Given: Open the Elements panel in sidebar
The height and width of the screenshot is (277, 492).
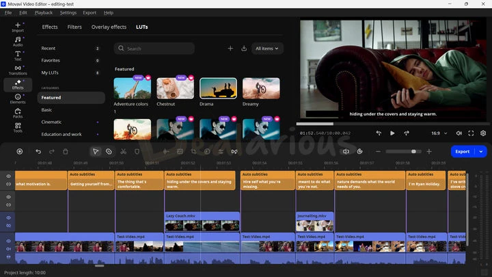Looking at the screenshot, I should click(x=17, y=98).
